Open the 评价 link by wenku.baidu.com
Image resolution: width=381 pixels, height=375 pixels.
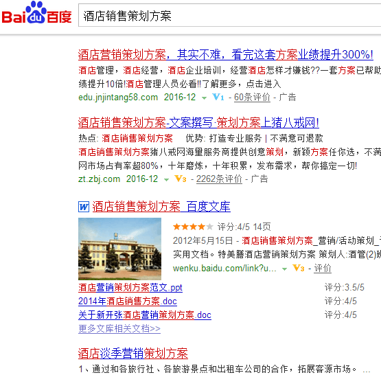click(323, 269)
